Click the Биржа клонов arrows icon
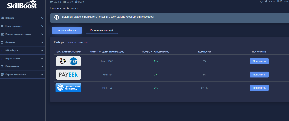The width and height of the screenshot is (289, 121). [2, 58]
